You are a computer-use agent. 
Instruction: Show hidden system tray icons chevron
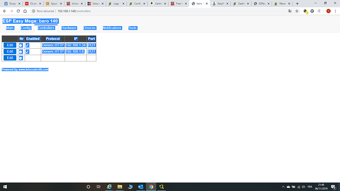coord(283,187)
